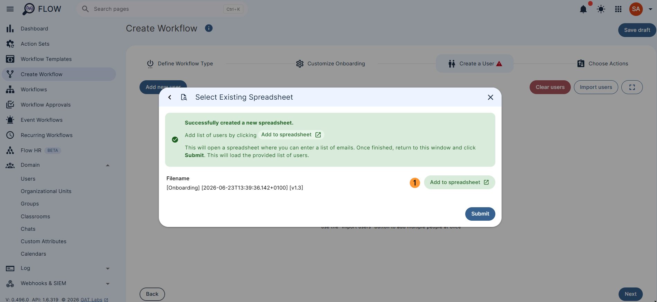Click the green success checkmark icon

tap(175, 139)
